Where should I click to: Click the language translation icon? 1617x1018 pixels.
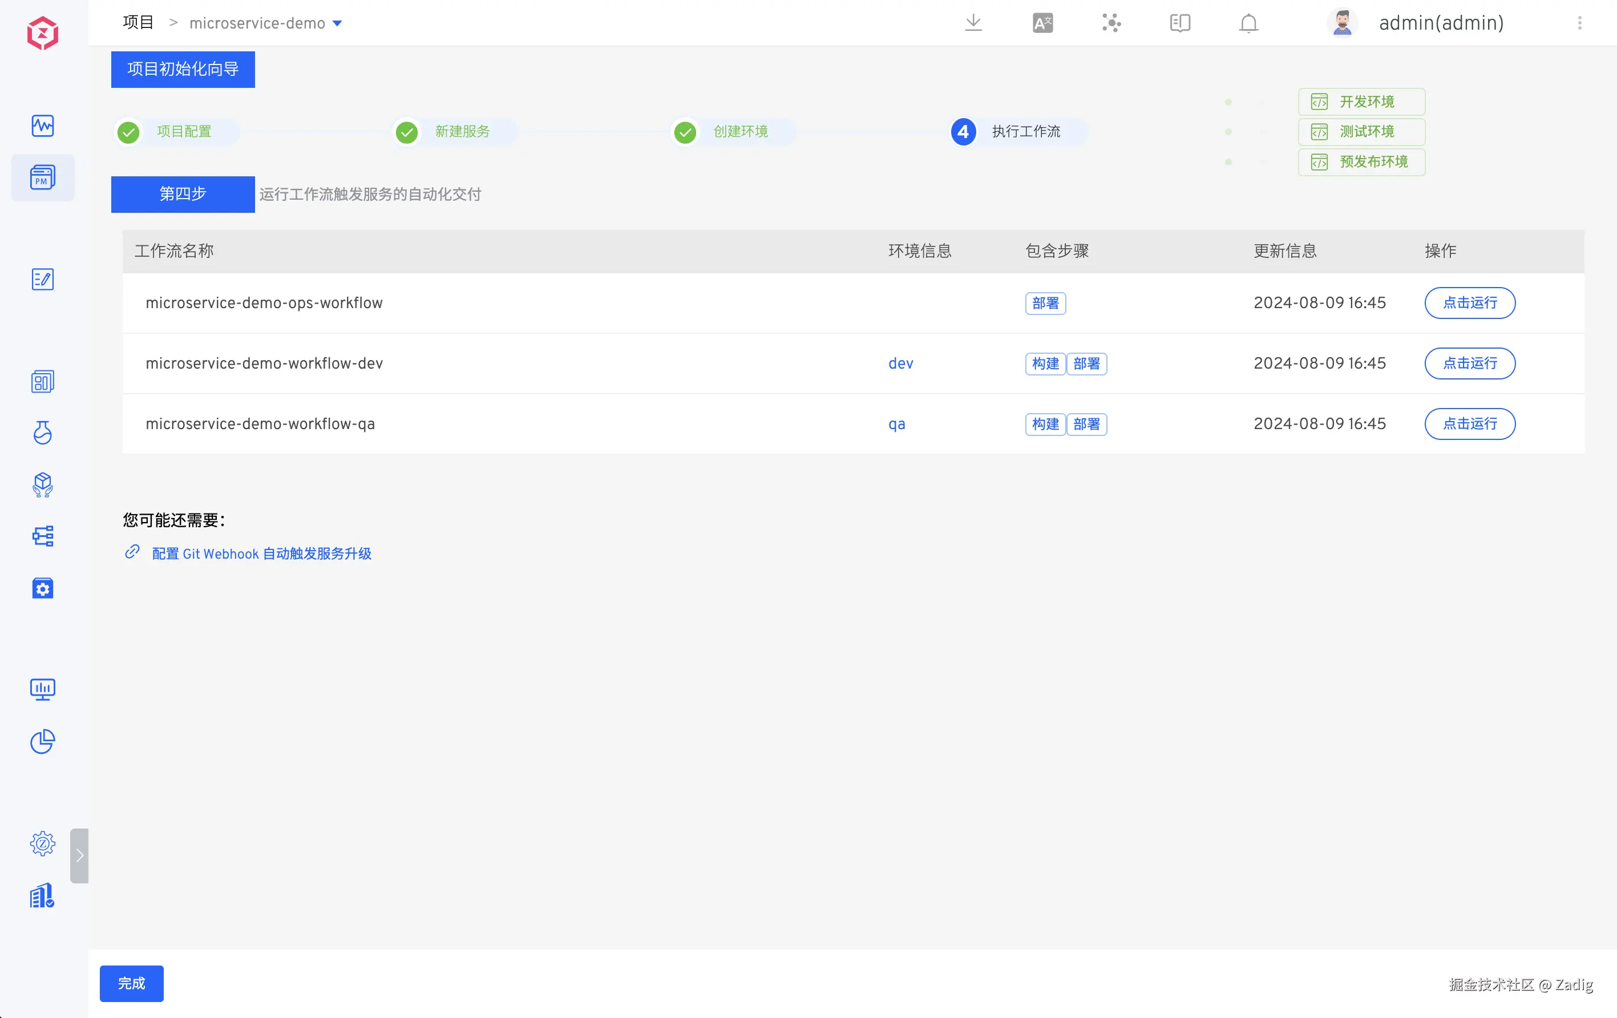[1042, 23]
